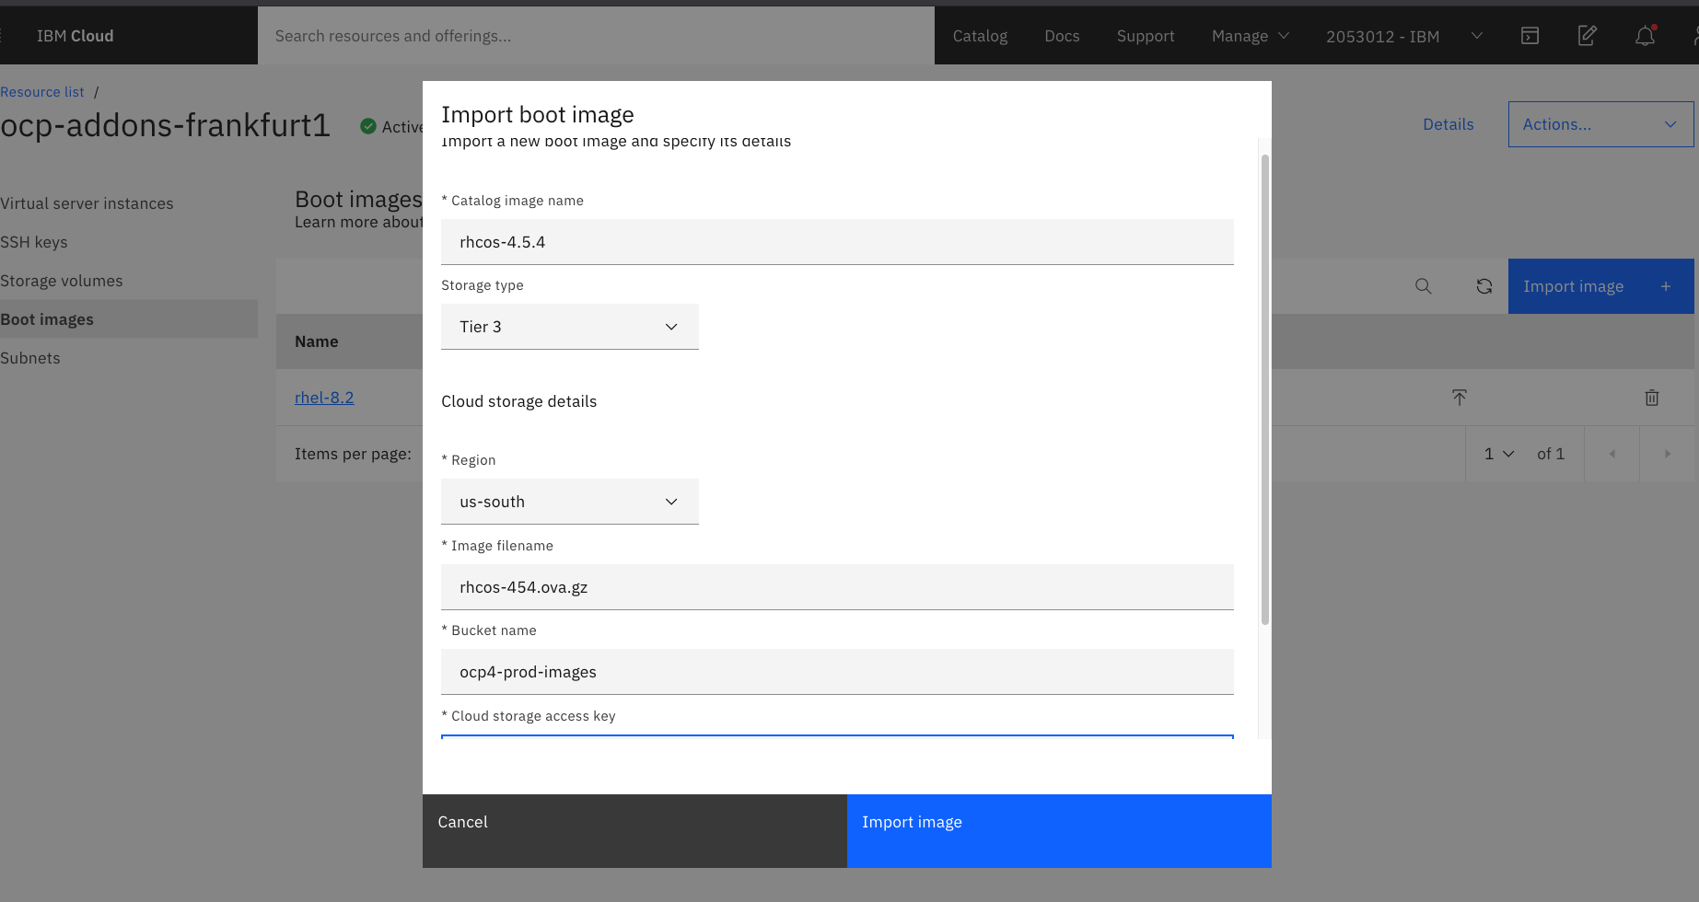Click the Catalog image name field
This screenshot has height=902, width=1699.
837,242
